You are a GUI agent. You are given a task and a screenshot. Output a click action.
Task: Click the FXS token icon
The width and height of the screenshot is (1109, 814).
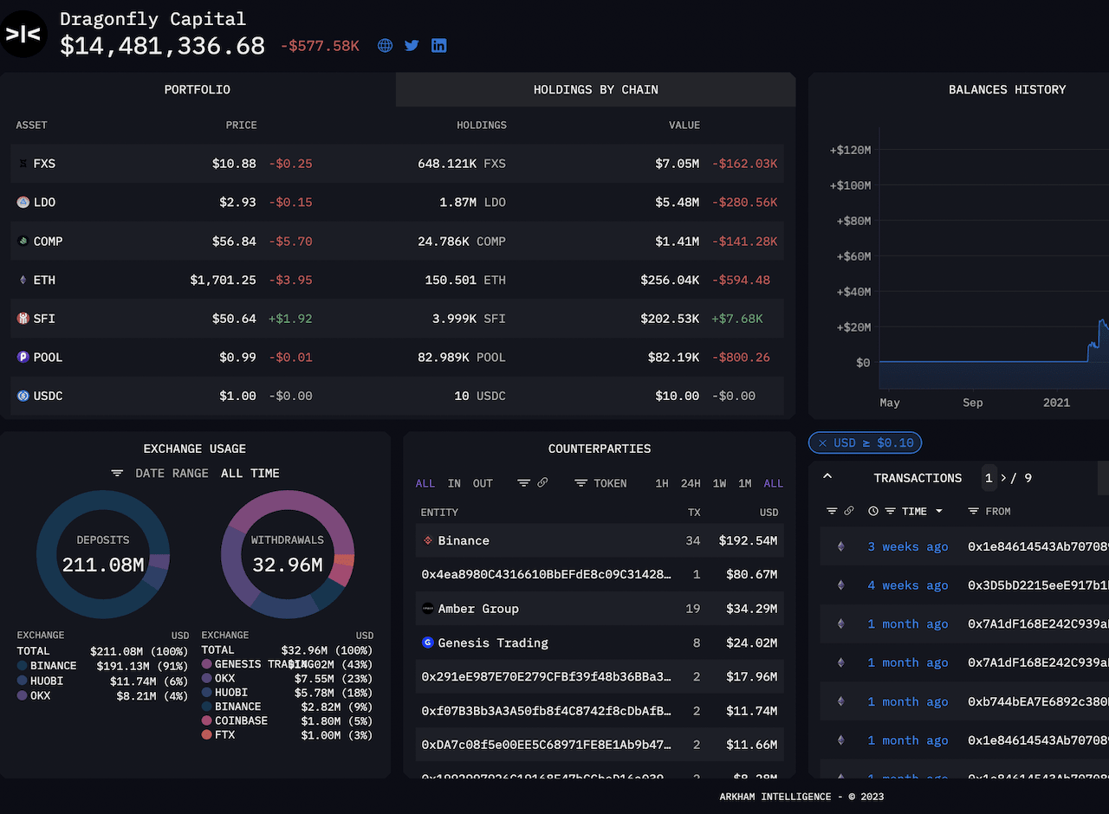pyautogui.click(x=23, y=164)
